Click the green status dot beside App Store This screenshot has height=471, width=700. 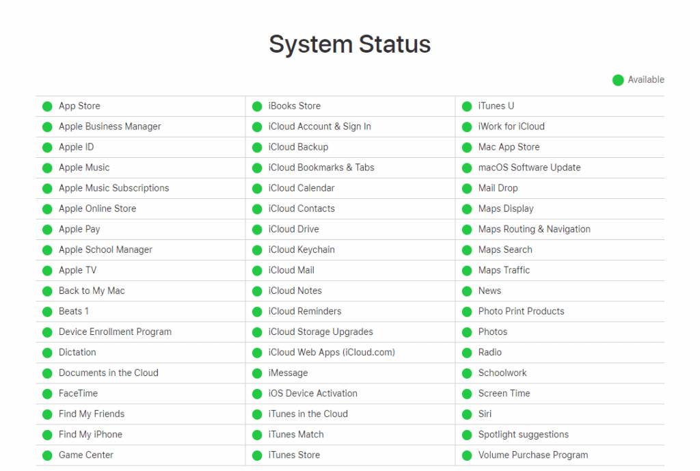[47, 107]
